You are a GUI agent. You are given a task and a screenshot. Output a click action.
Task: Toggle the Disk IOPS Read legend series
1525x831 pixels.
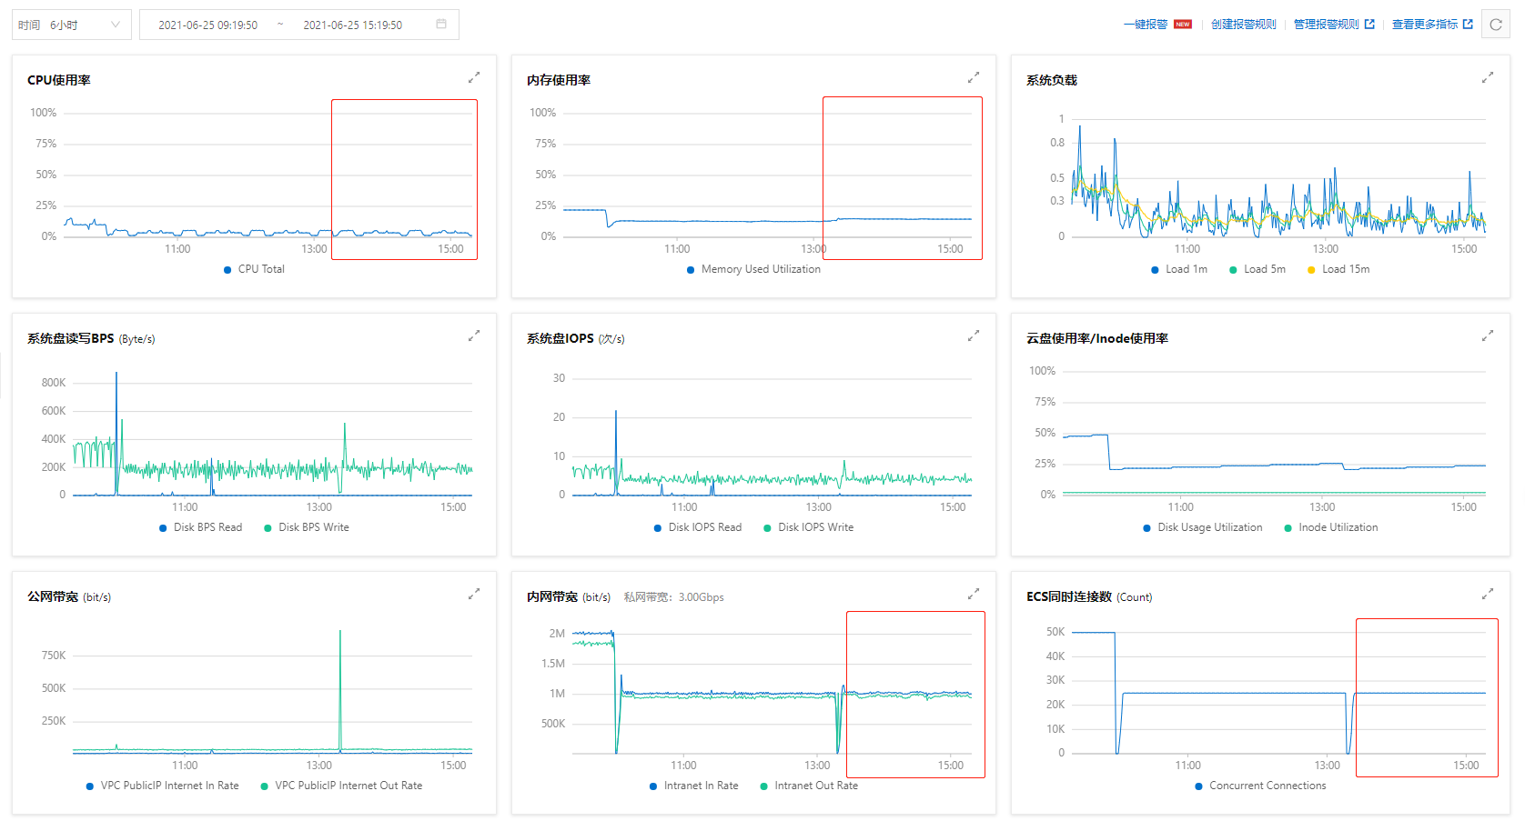(698, 527)
